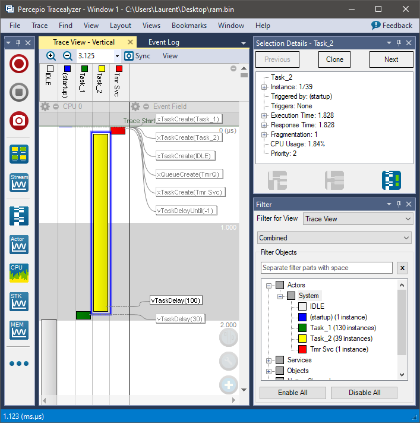Expand the Objects tree node
Screen dimensions: 420x423
pos(269,371)
